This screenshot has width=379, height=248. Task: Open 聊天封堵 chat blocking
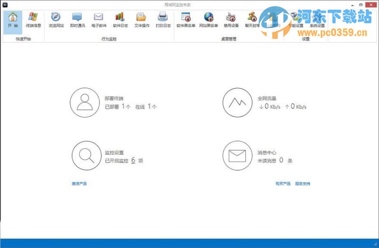[253, 20]
